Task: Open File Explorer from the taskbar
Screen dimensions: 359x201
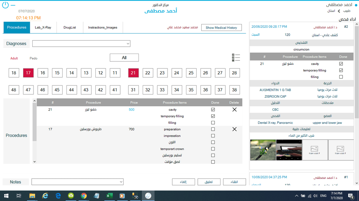Action: (x=32, y=196)
